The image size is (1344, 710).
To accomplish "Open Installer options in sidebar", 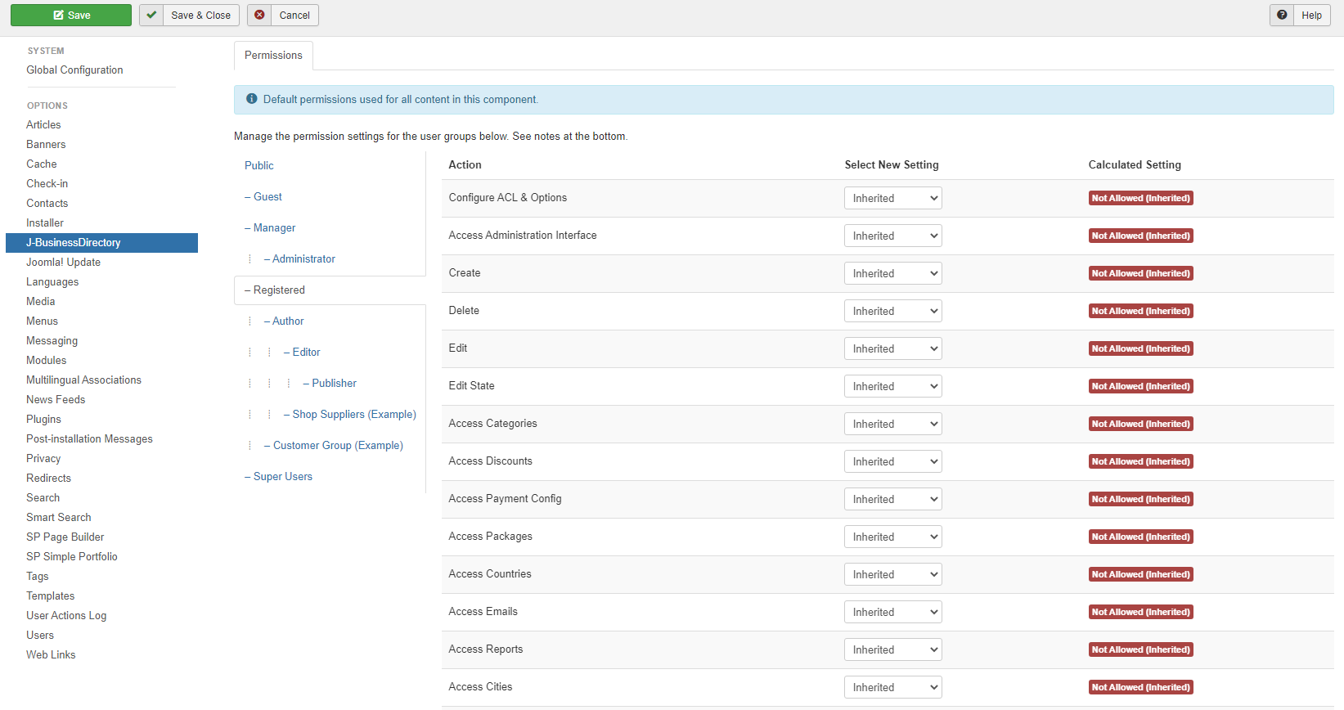I will click(x=44, y=223).
